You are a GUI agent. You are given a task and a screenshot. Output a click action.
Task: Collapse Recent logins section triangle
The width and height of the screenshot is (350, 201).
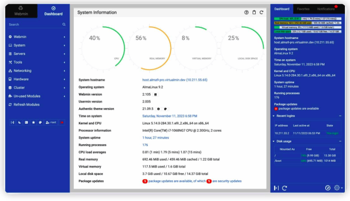[x=274, y=116]
